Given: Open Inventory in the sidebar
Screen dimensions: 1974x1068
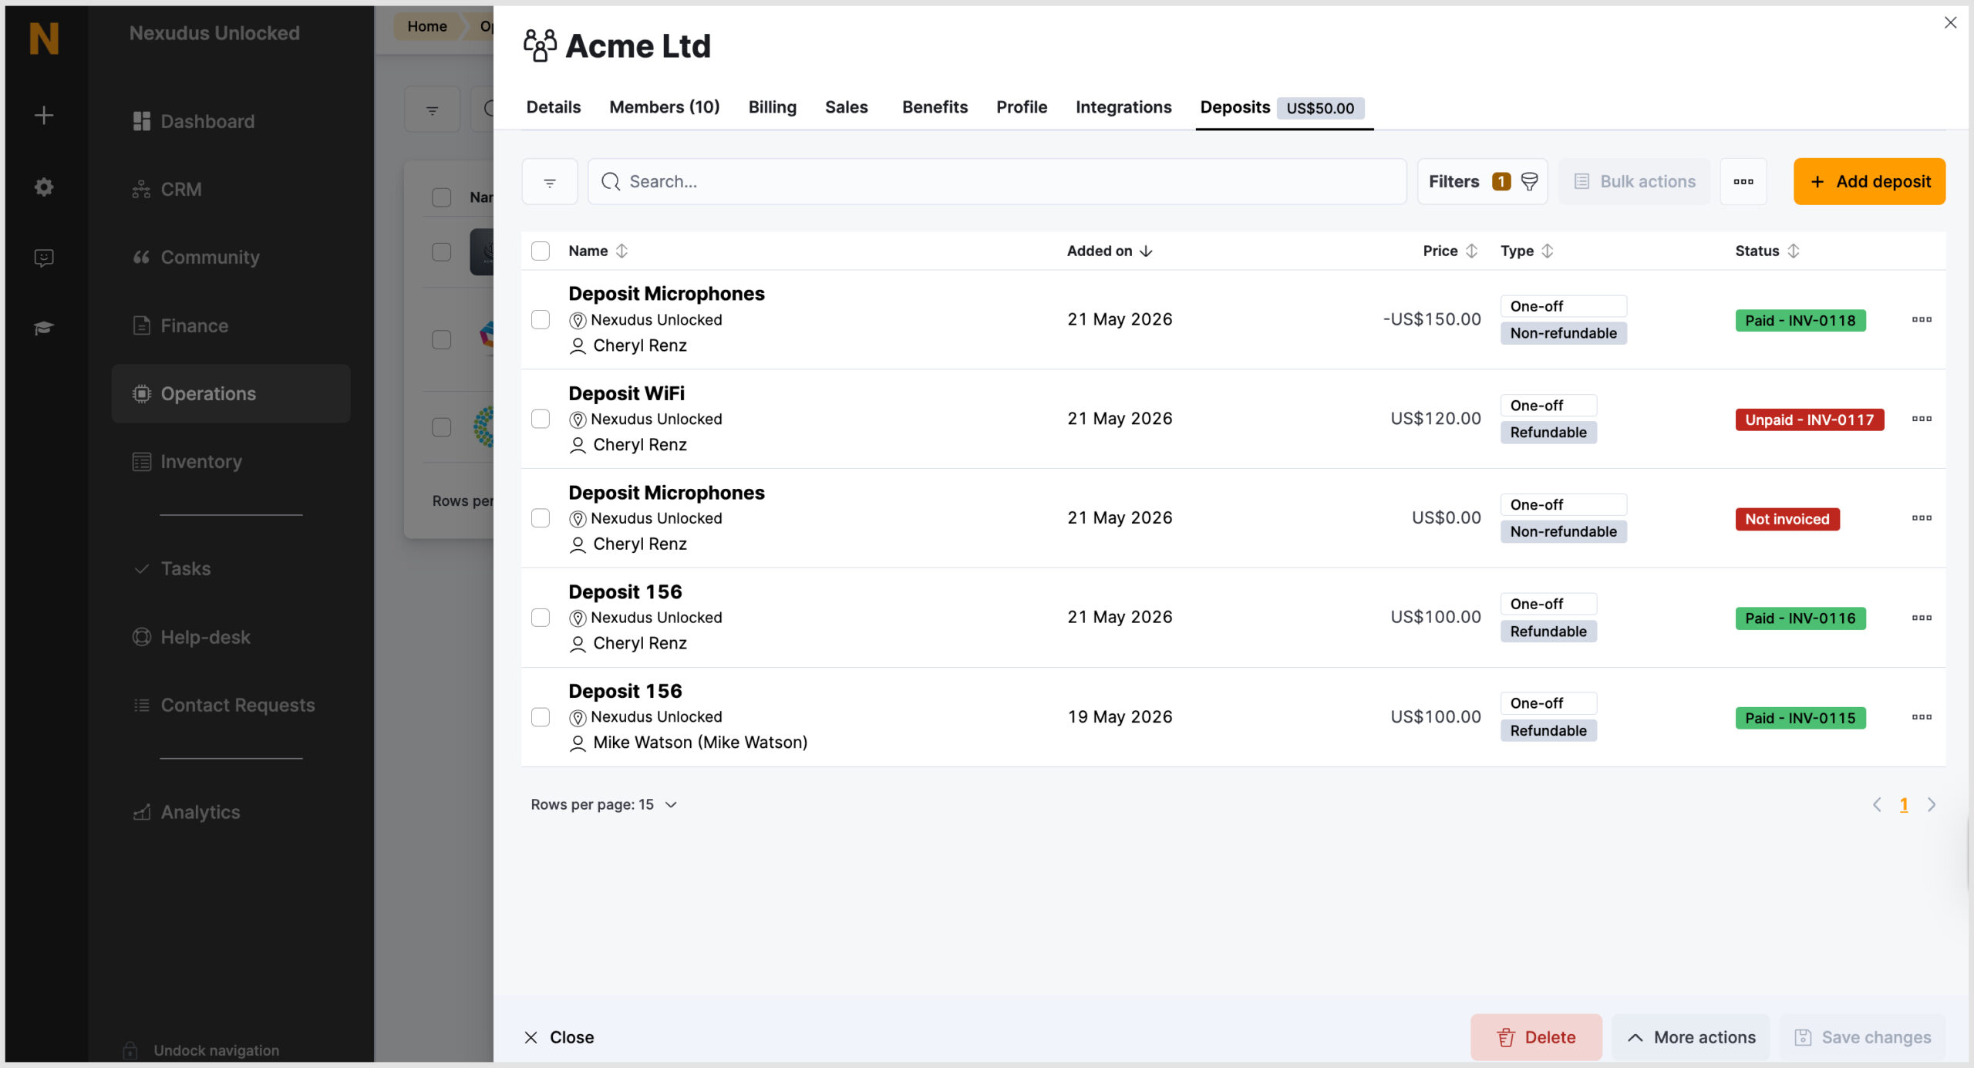Looking at the screenshot, I should tap(231, 461).
